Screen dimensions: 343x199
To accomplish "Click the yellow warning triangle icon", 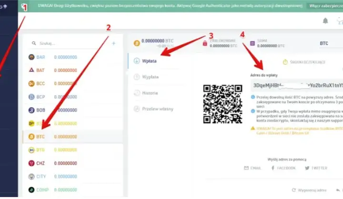I will pos(253,128).
